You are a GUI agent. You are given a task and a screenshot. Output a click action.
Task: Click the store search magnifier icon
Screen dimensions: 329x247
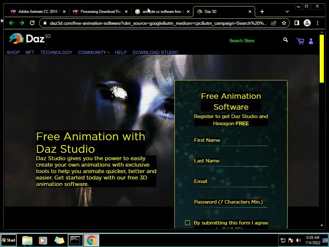tap(285, 40)
